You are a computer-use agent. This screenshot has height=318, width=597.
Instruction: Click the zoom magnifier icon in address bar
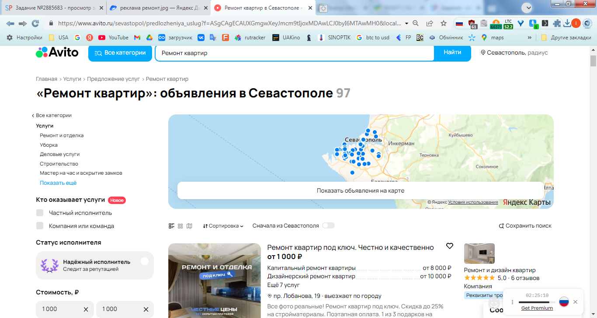(x=416, y=23)
